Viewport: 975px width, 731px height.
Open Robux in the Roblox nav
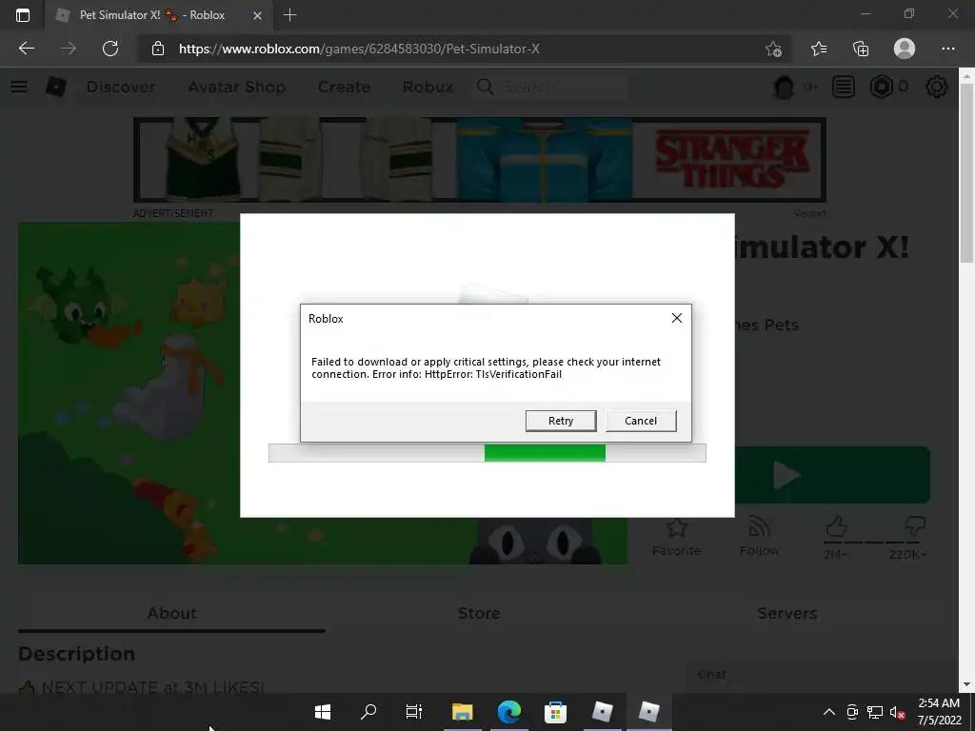click(428, 87)
